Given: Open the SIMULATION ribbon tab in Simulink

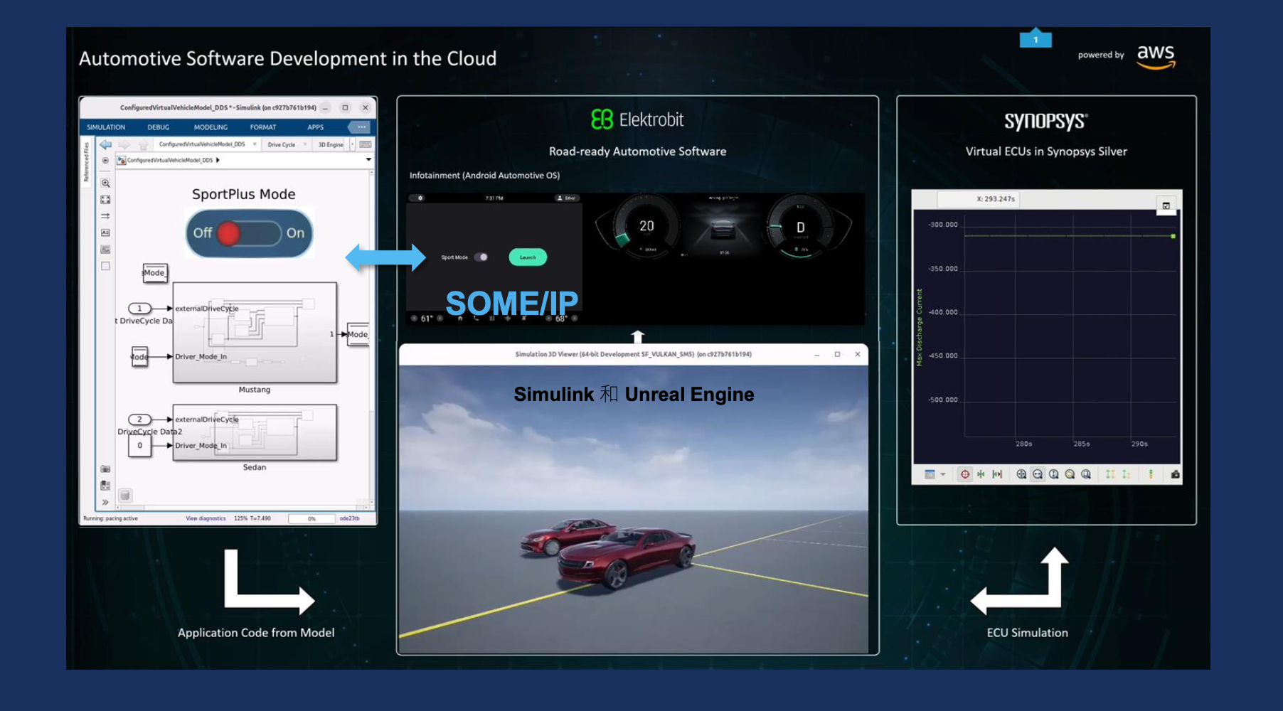Looking at the screenshot, I should click(x=106, y=127).
